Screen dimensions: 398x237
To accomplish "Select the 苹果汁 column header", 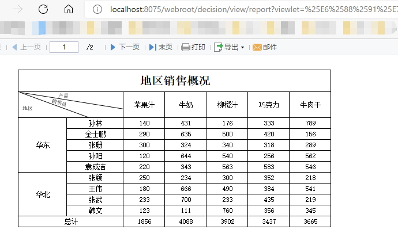I will point(144,105).
